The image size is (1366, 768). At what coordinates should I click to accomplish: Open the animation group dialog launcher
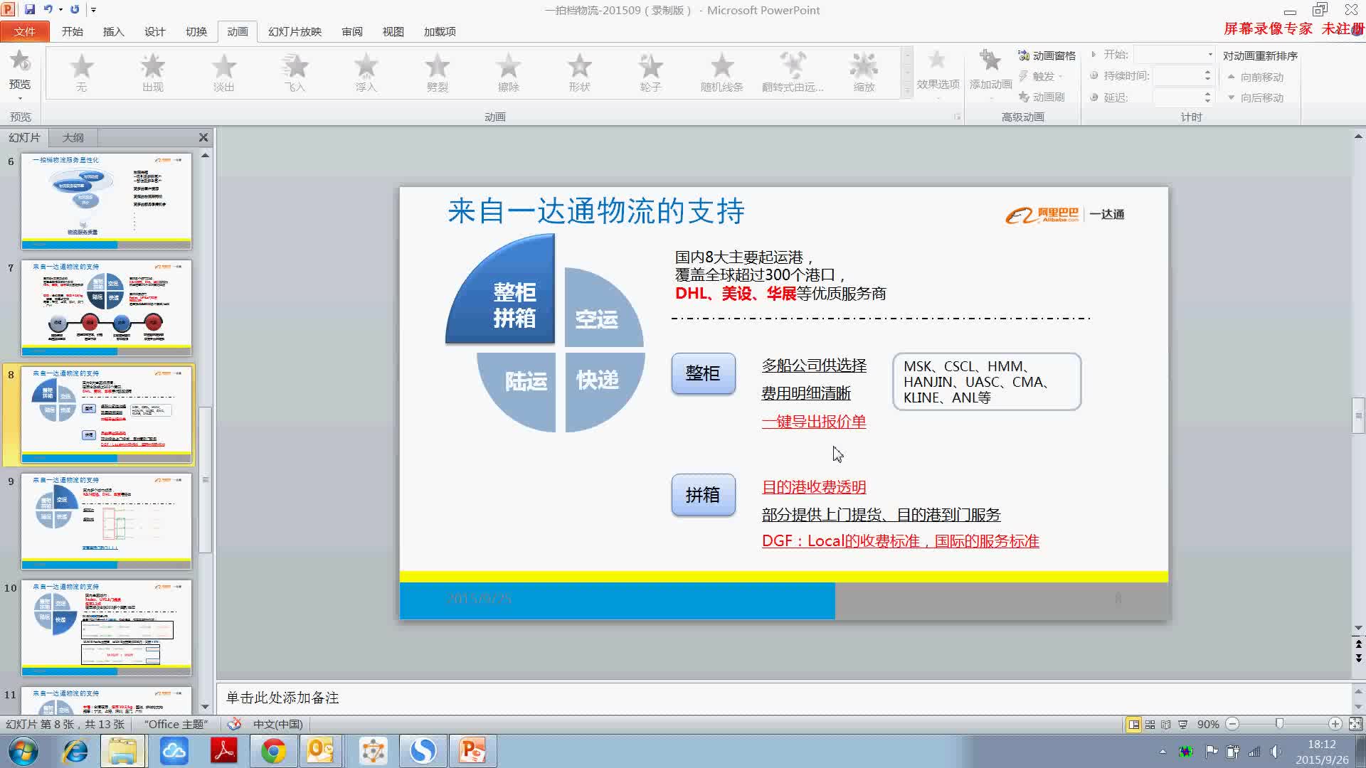click(957, 117)
